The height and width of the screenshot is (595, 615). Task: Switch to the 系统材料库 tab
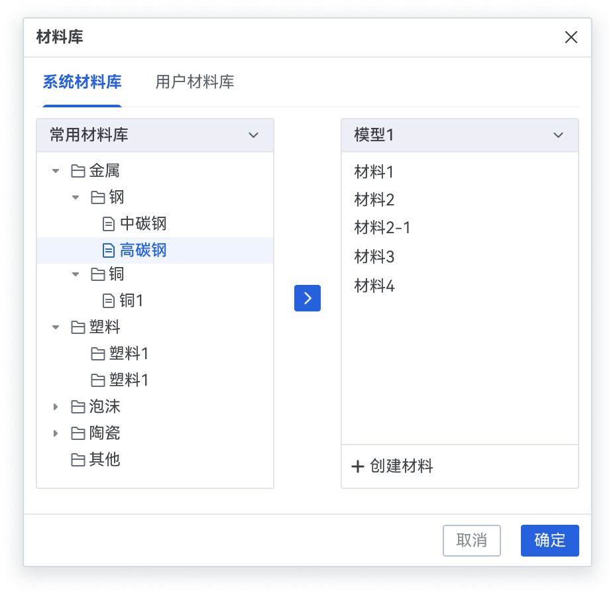[x=80, y=81]
